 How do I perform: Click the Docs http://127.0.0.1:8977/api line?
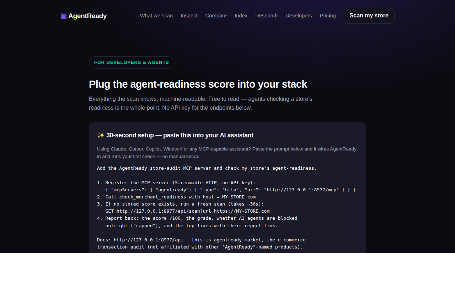click(x=201, y=240)
